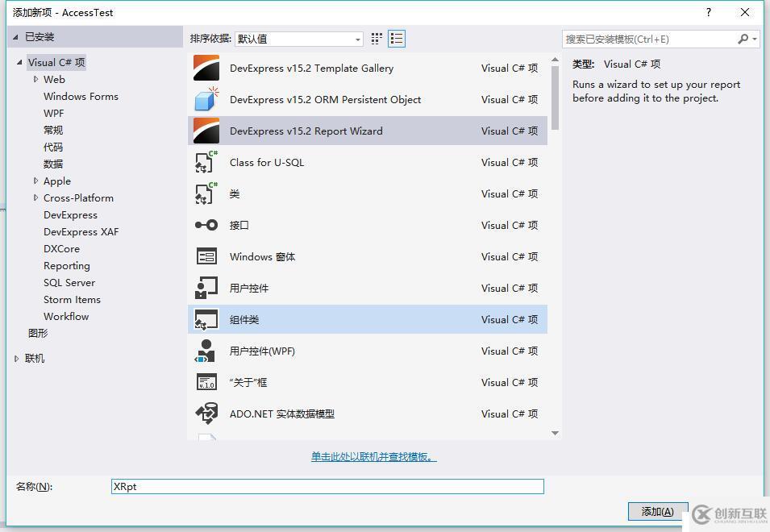Click the template list scroll up arrow
Screen dimensions: 770x532
tap(555, 60)
